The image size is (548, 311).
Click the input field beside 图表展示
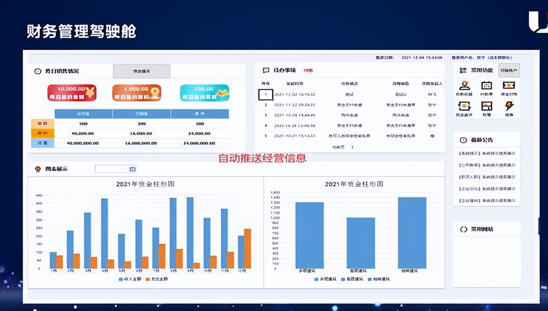click(111, 169)
